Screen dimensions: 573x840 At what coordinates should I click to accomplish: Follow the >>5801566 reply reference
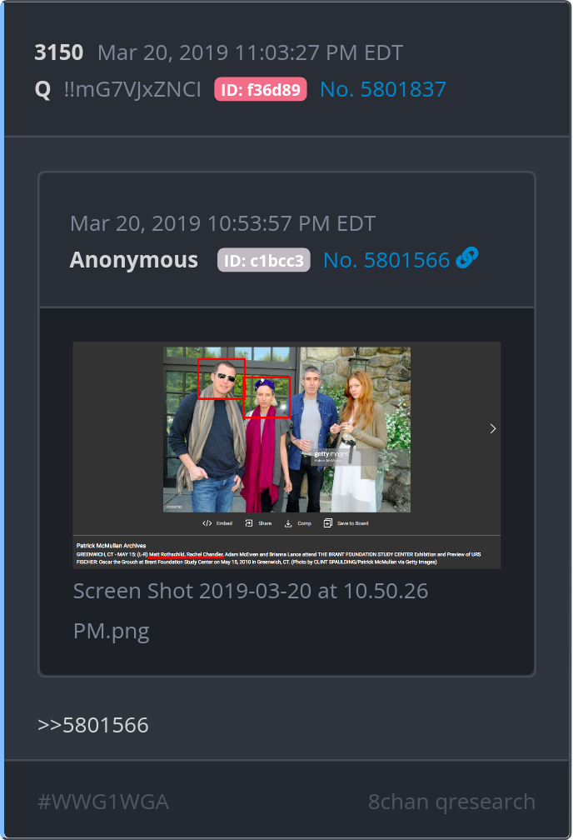(x=93, y=725)
